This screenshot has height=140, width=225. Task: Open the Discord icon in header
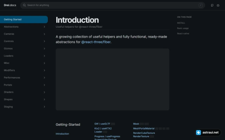[x=218, y=5]
